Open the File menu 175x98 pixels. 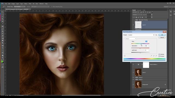click(6, 4)
